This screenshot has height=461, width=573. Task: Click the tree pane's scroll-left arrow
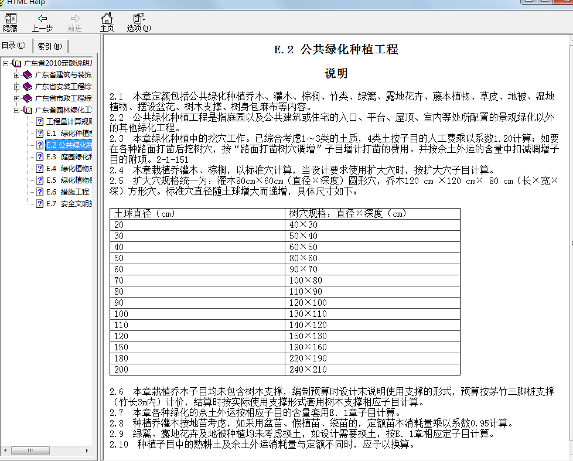[5, 451]
